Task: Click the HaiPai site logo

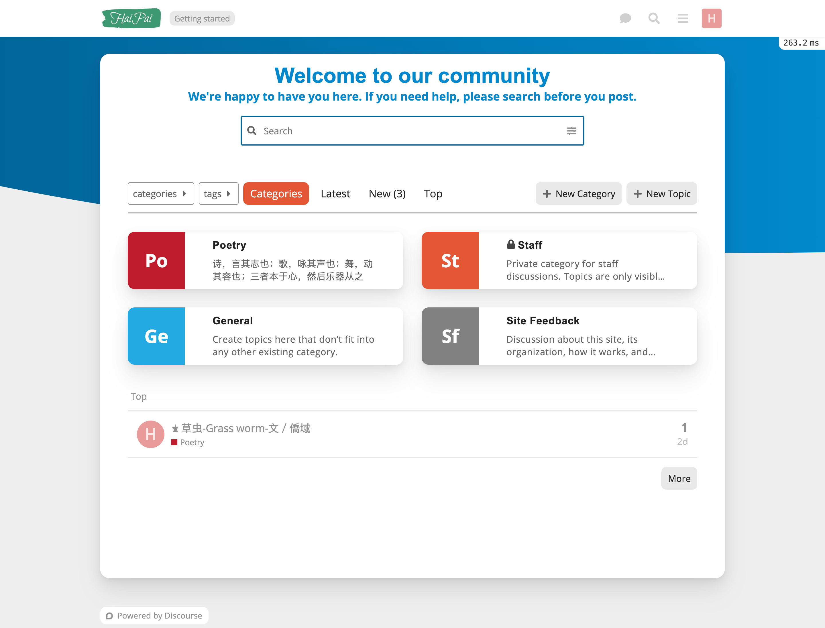Action: pos(131,18)
